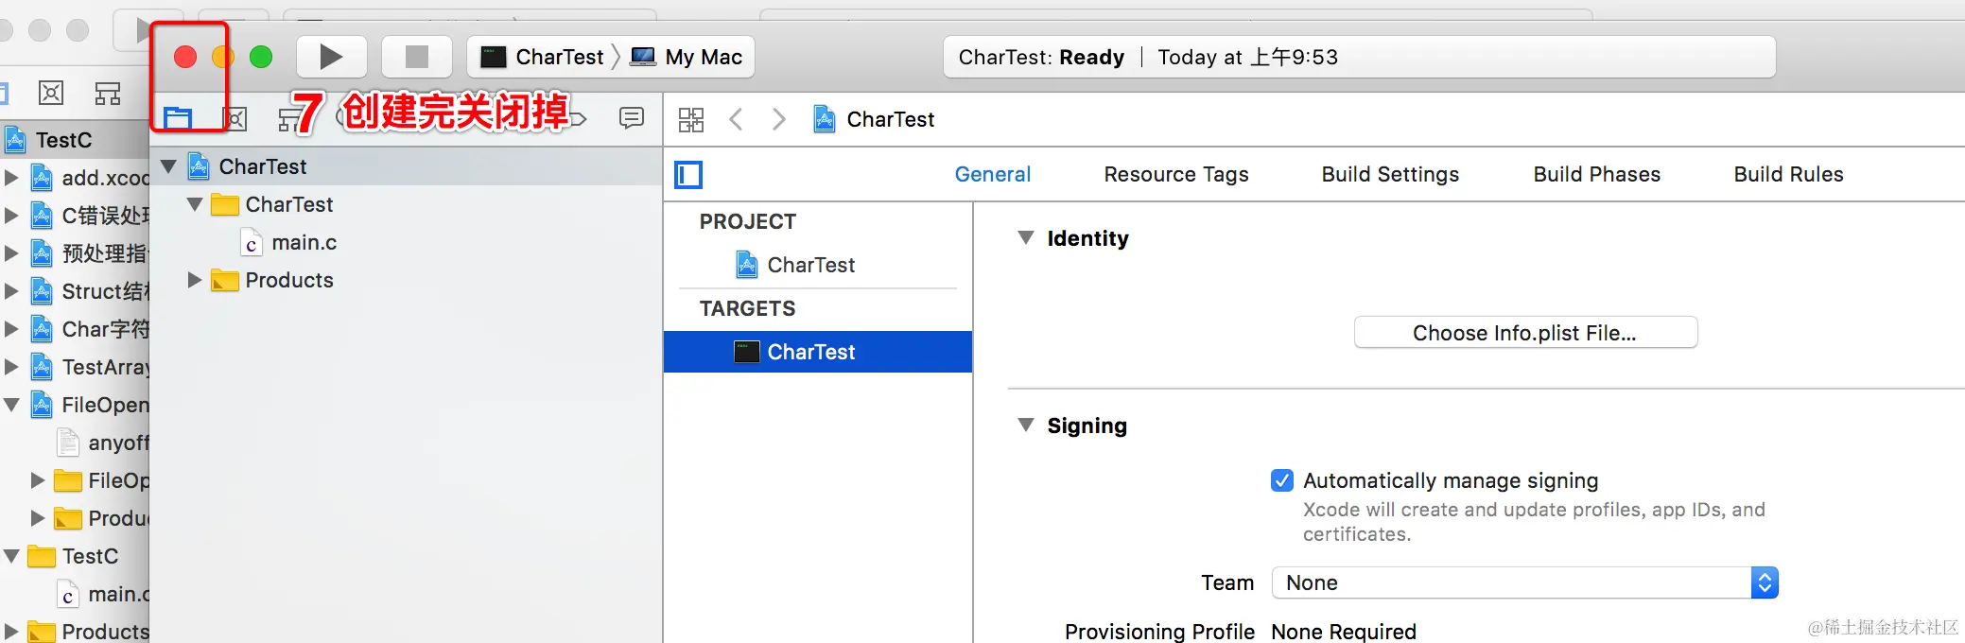
Task: Open the related items grid menu
Action: tap(691, 119)
